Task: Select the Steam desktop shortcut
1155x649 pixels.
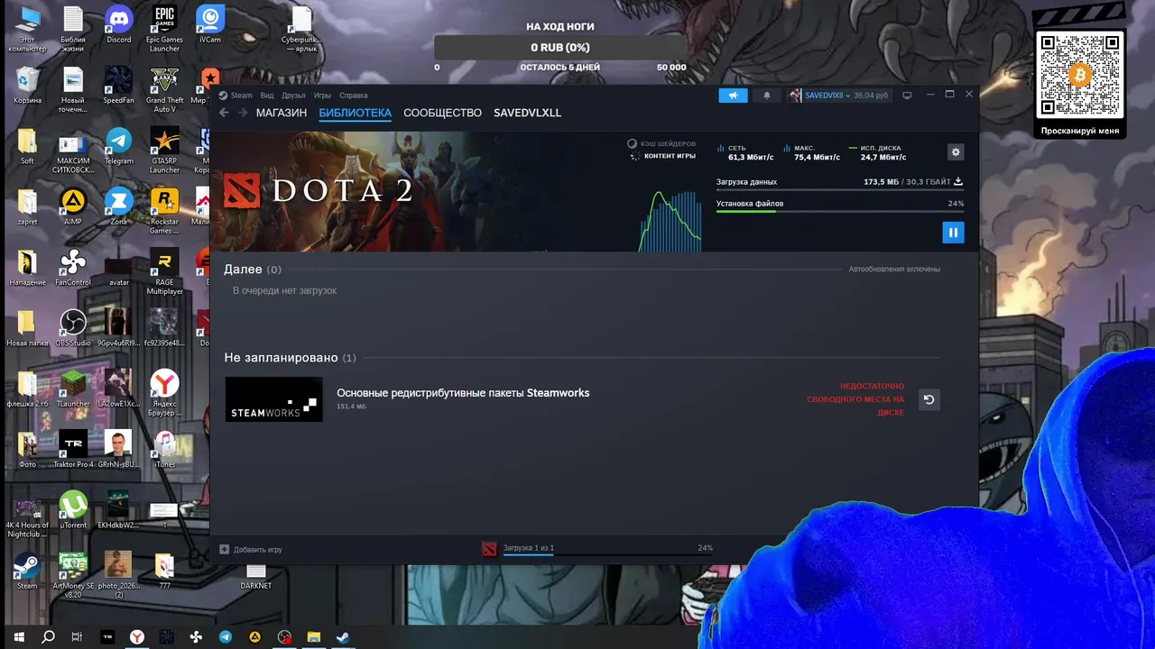Action: click(x=27, y=571)
